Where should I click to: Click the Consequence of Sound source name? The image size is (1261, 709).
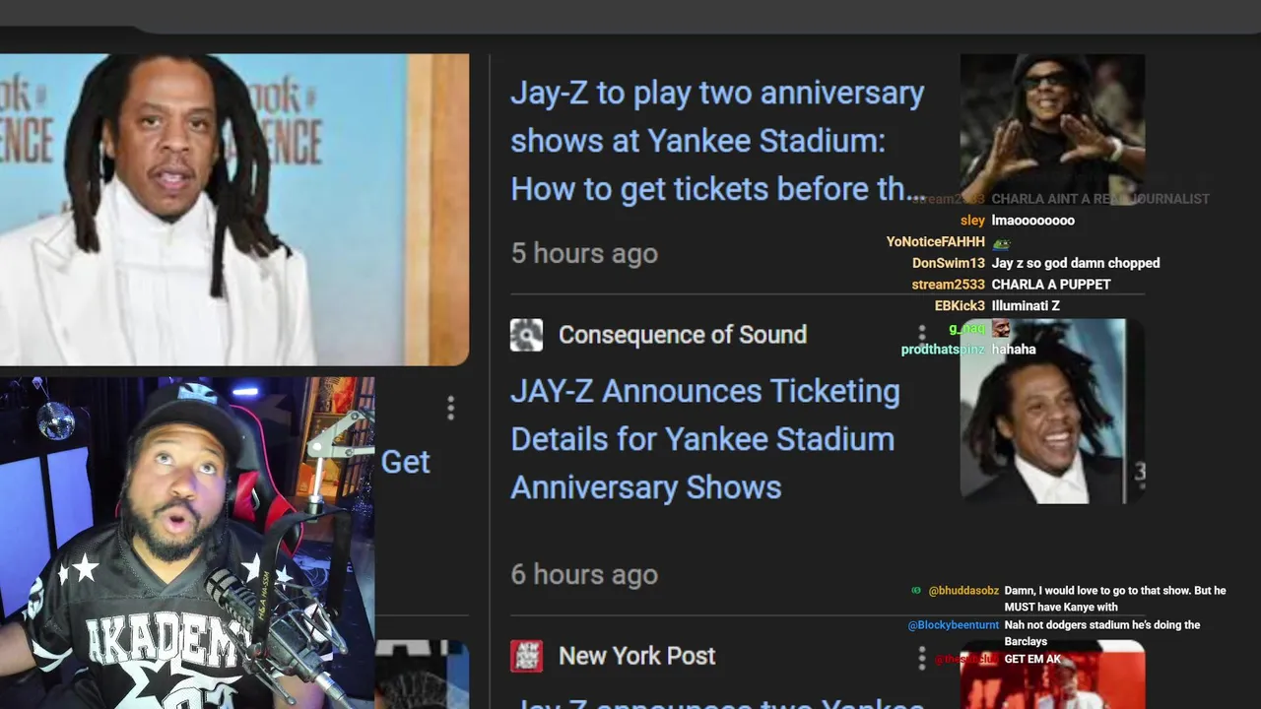click(x=682, y=335)
